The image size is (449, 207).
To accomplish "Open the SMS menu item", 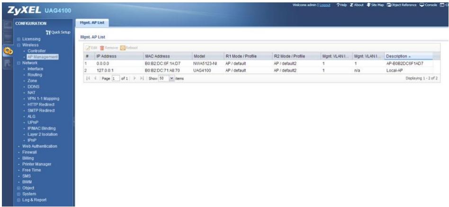I will [27, 176].
